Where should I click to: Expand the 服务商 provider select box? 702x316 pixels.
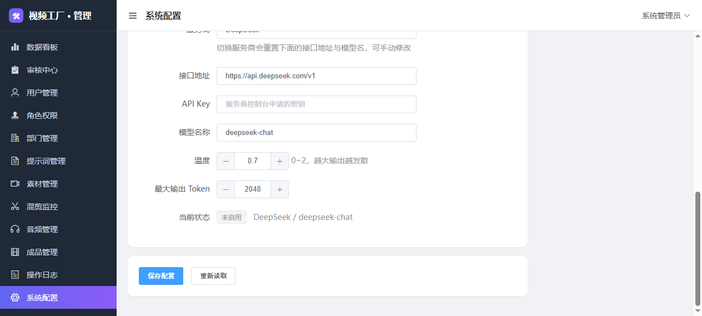pos(317,34)
